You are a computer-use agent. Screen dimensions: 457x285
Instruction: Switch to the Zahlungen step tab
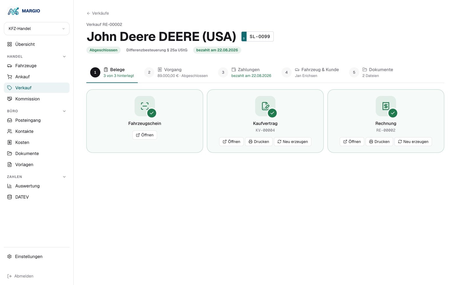[245, 72]
